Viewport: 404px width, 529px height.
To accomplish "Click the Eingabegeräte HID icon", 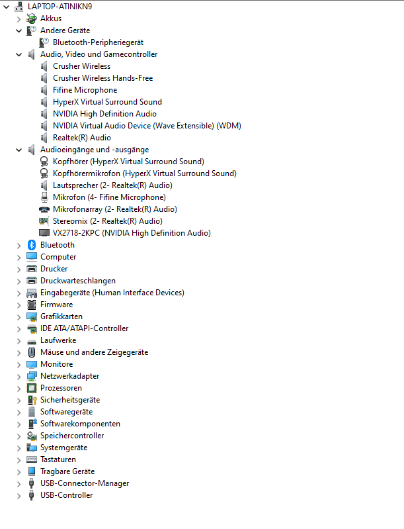I will point(32,293).
